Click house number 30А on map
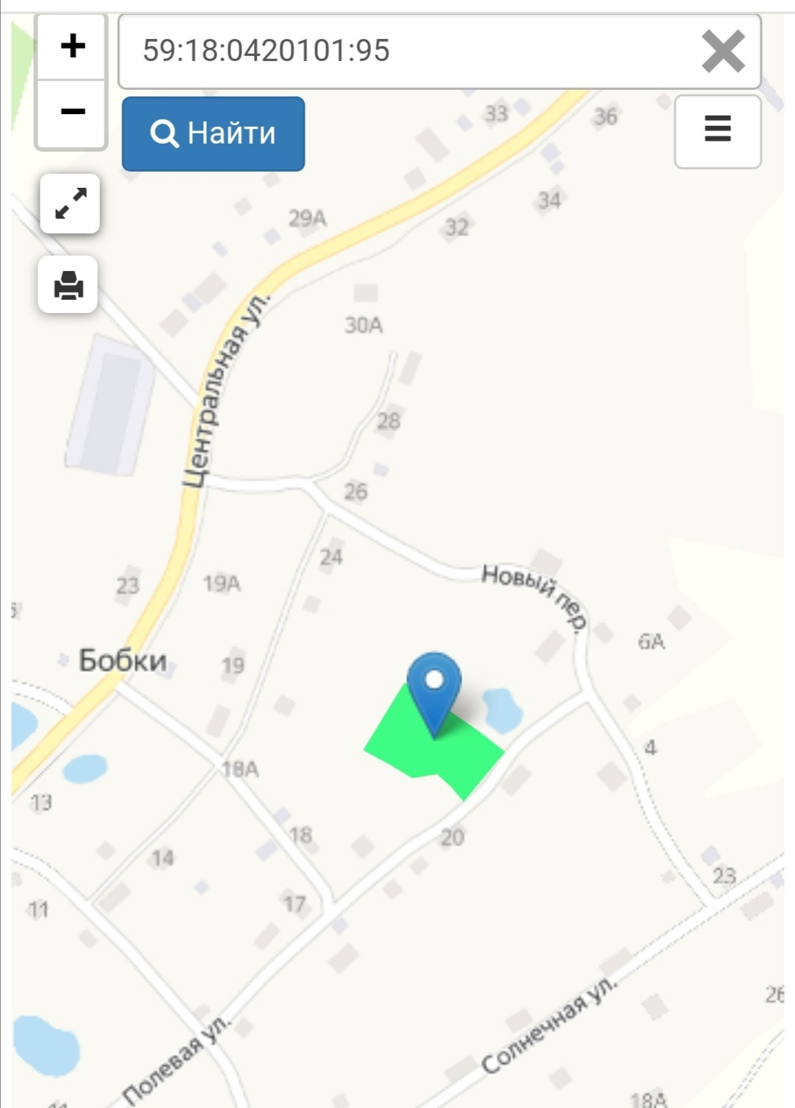795x1108 pixels. pos(364,325)
